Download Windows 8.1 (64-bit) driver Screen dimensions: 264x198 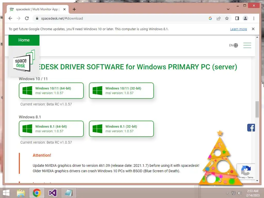51,129
